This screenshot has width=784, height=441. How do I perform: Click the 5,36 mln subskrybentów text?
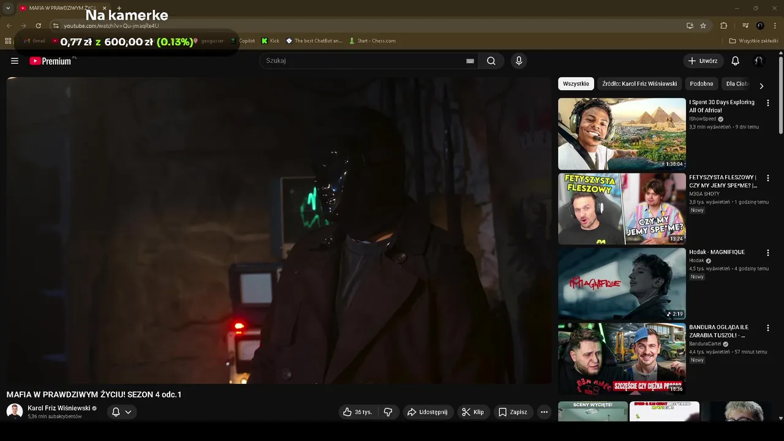pos(55,417)
